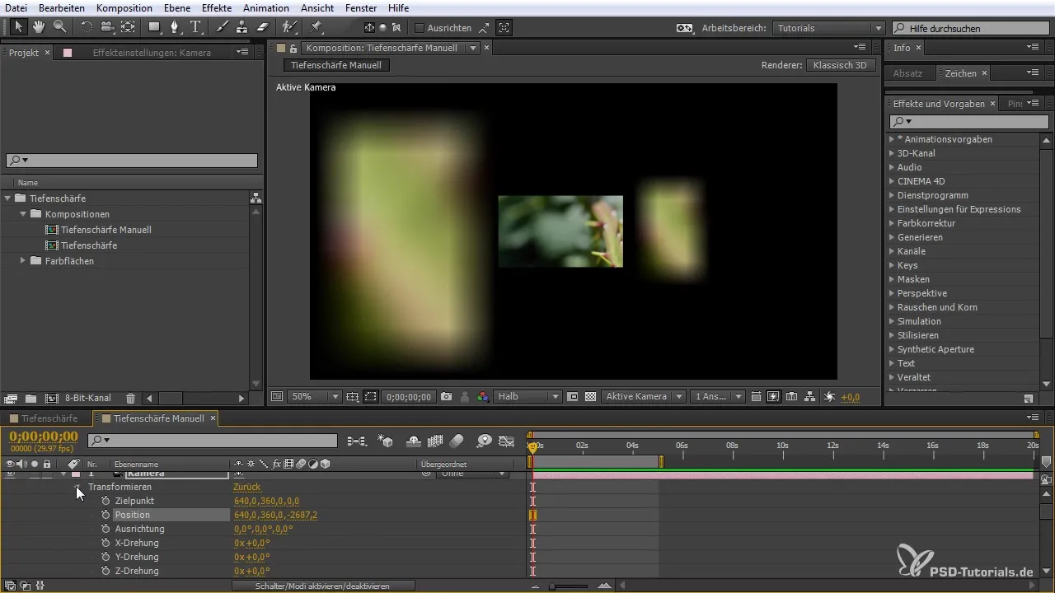Click the Klassisch 3D renderer button
This screenshot has width=1055, height=593.
click(840, 65)
